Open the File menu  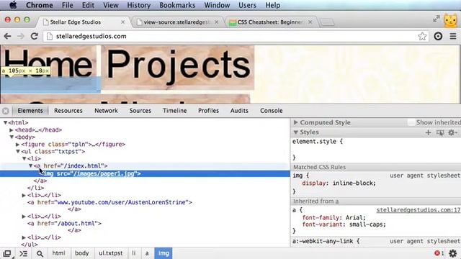pyautogui.click(x=67, y=5)
